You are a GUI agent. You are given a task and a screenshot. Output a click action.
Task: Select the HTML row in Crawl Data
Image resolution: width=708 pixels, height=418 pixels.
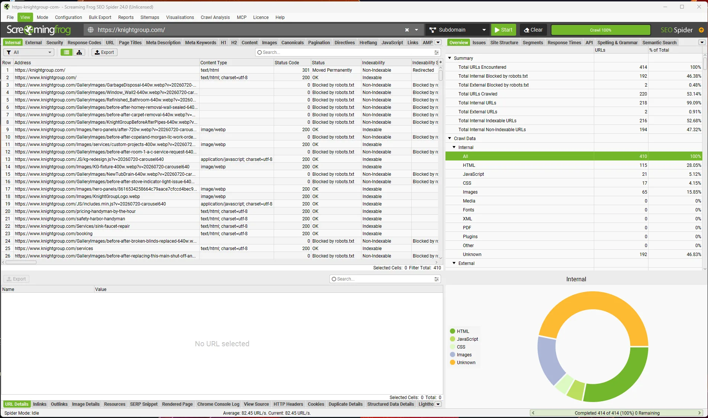[574, 165]
